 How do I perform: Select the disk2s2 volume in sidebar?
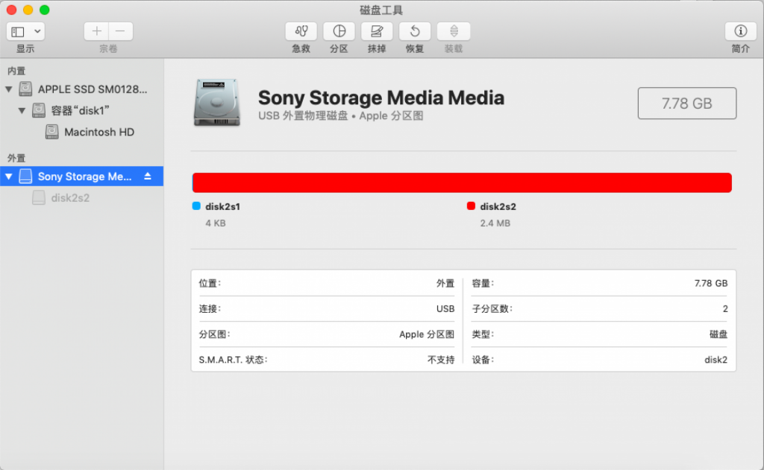(69, 198)
